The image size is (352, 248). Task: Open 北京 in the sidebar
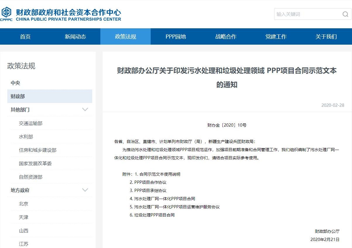pyautogui.click(x=24, y=204)
